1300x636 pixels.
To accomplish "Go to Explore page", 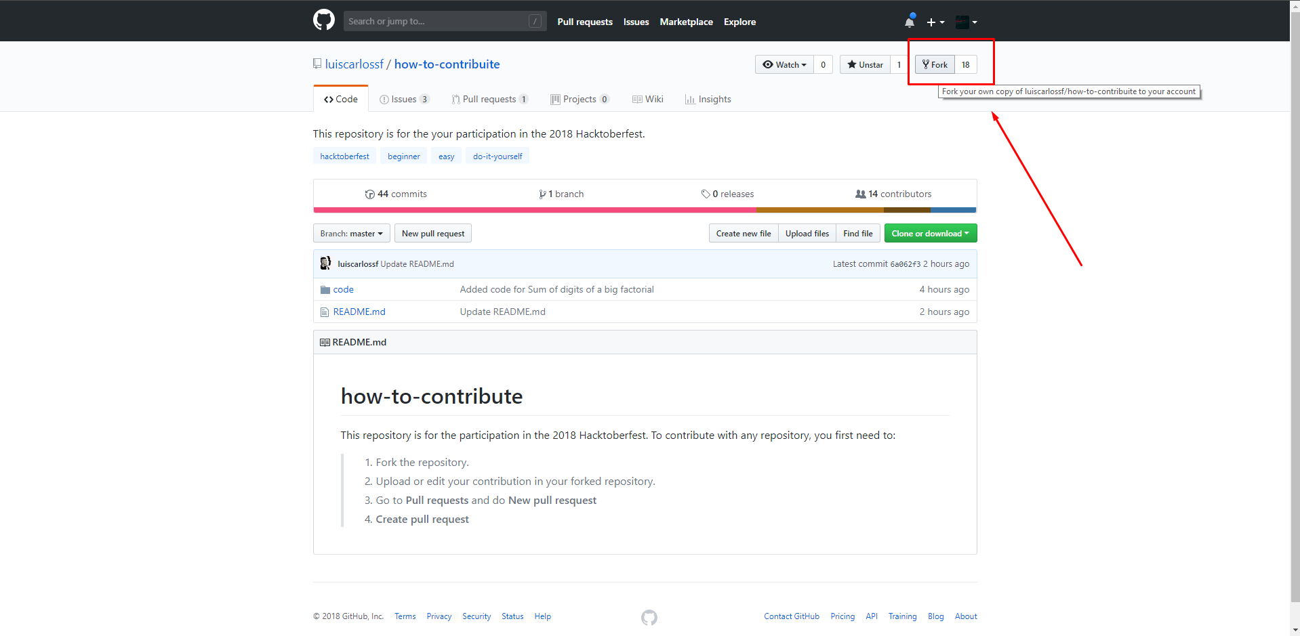I will pyautogui.click(x=739, y=22).
